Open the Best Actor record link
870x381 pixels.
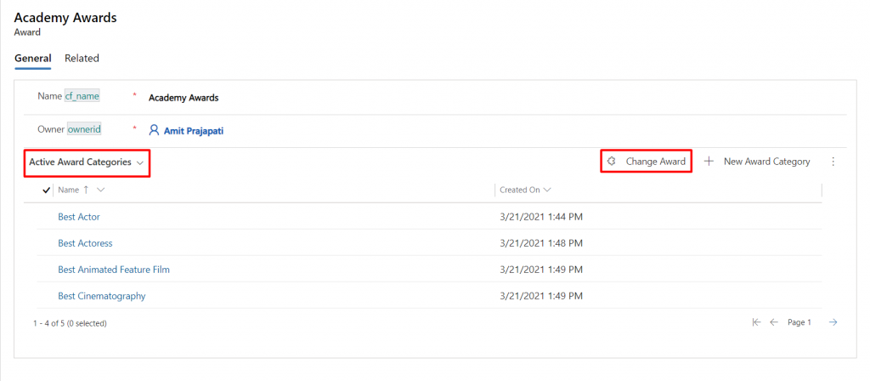pos(79,217)
